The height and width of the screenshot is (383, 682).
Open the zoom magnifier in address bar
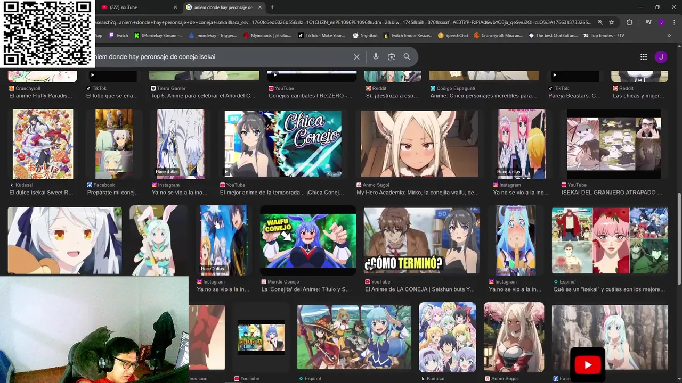coord(600,22)
